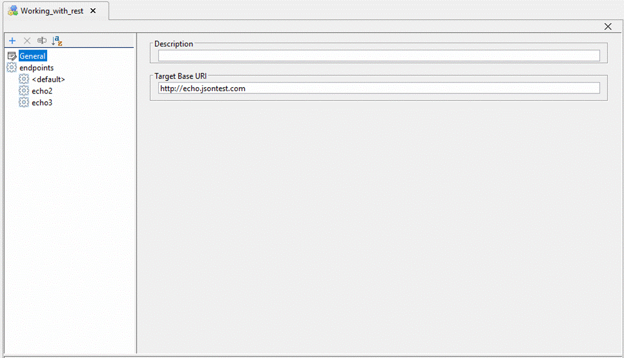Select the echo3 endpoint
Image resolution: width=624 pixels, height=358 pixels.
[x=42, y=103]
